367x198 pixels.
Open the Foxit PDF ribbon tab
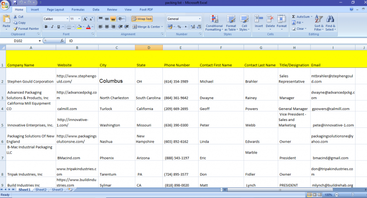click(x=146, y=10)
